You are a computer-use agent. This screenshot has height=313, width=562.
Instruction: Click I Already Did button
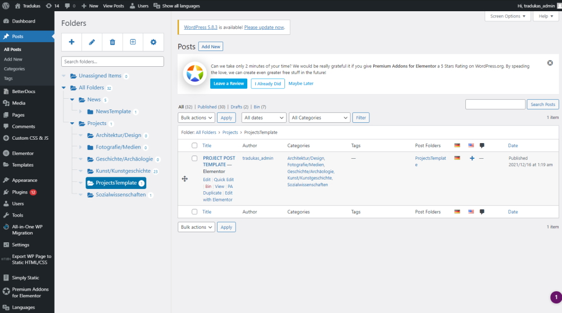[x=268, y=84]
